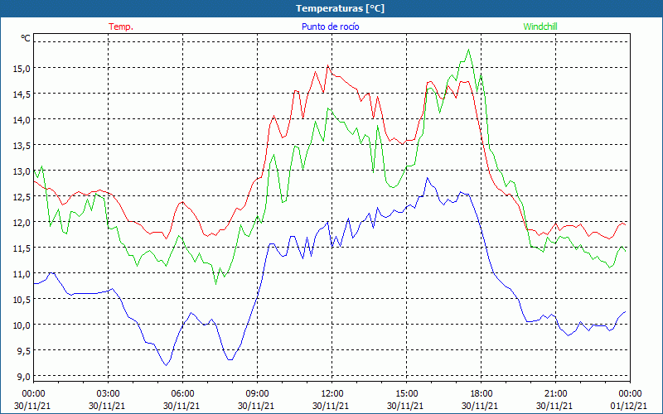Click the 03:00 time axis label
Screen dimensions: 663x414
pos(109,394)
